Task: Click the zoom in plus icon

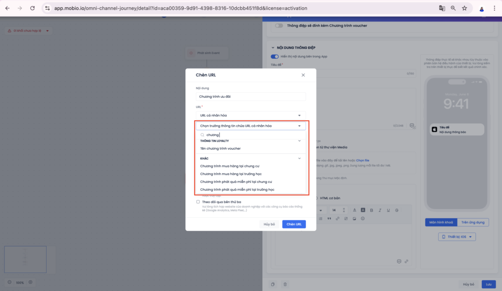Action: [x=30, y=282]
